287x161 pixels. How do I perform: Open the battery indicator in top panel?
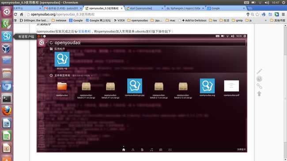(x=253, y=3)
